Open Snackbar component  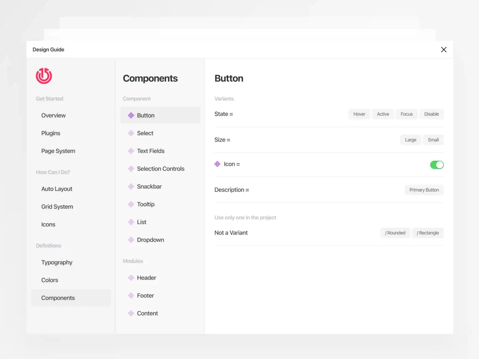(149, 187)
